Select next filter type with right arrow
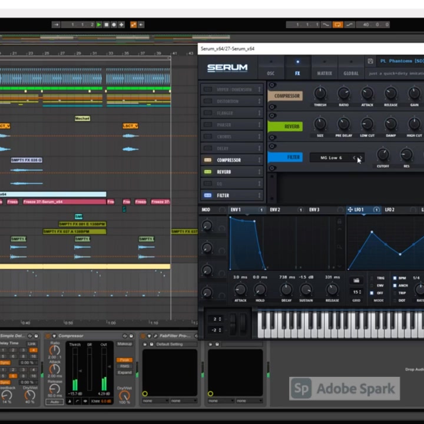 tap(361, 158)
